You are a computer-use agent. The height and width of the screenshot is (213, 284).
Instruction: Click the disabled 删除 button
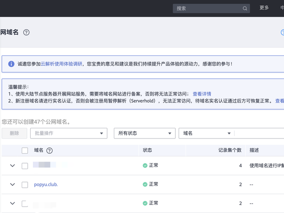click(14, 133)
